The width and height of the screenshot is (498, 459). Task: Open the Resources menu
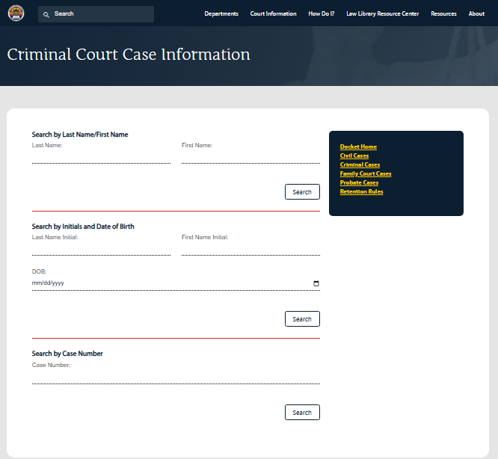443,13
